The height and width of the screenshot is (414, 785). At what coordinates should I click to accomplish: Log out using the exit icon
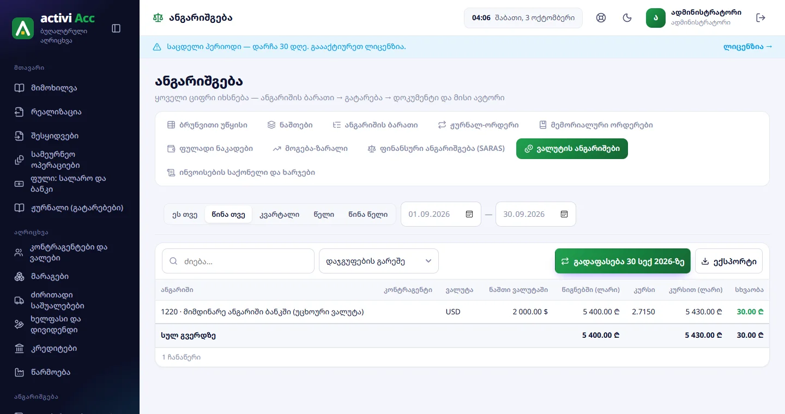tap(761, 18)
